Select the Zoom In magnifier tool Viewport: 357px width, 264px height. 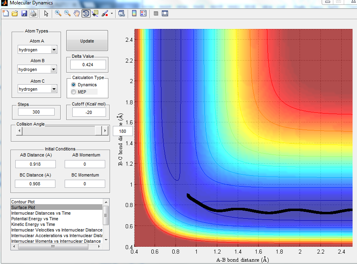coord(58,14)
